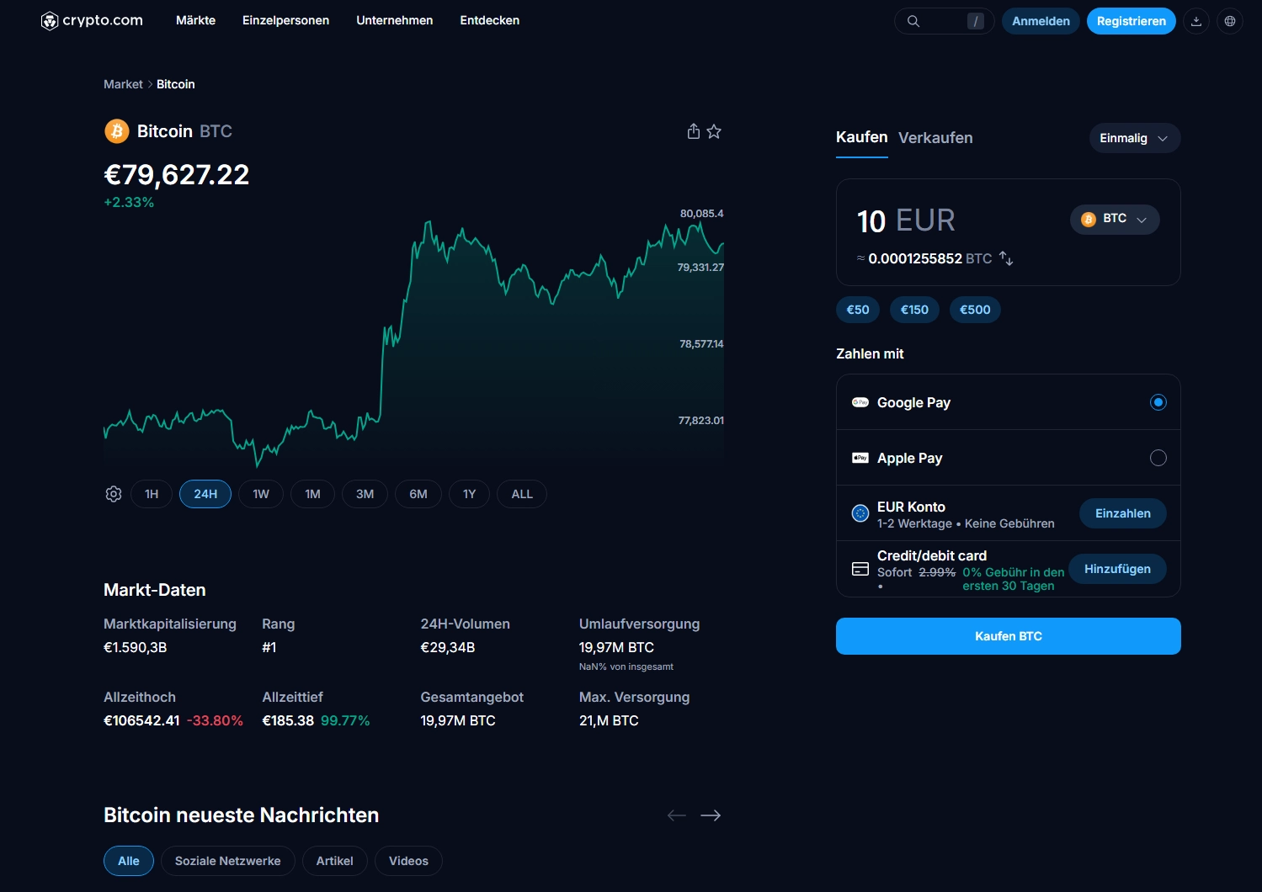Open the Einzelpersonen menu

pyautogui.click(x=285, y=20)
